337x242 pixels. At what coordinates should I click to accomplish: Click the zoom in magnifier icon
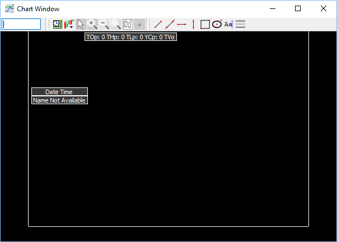[92, 24]
